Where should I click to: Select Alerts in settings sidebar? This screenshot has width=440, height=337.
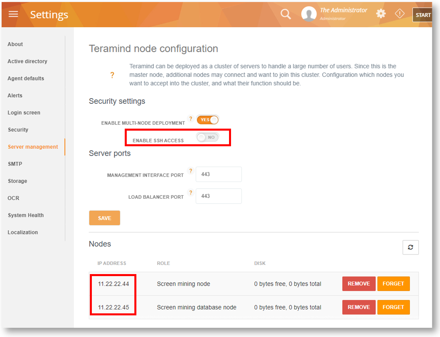[15, 96]
